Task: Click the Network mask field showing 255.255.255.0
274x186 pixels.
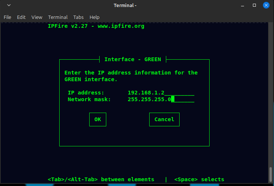Action: (x=161, y=99)
